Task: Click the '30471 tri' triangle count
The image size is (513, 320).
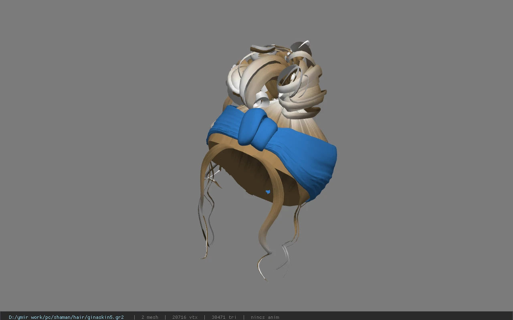Action: click(224, 317)
